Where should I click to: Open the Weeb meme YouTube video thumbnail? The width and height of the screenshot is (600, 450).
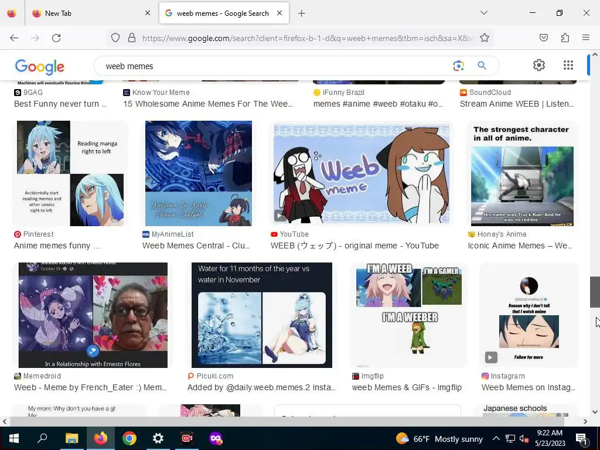coord(361,173)
